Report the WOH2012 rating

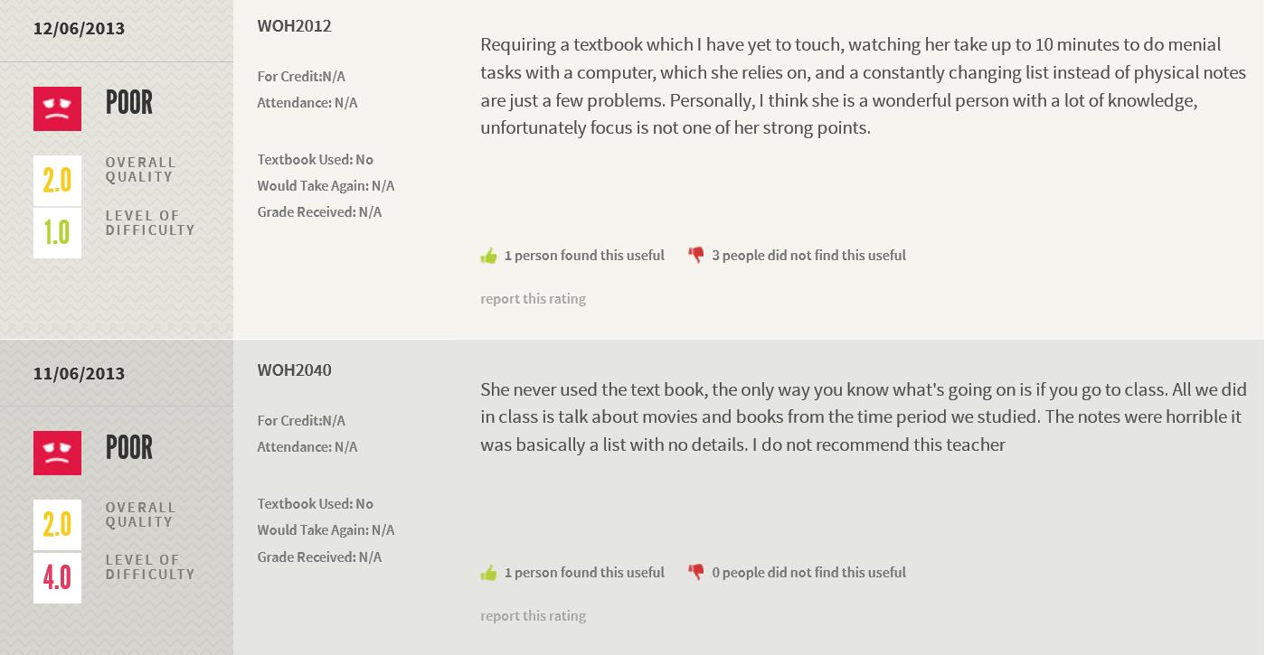[x=533, y=299]
